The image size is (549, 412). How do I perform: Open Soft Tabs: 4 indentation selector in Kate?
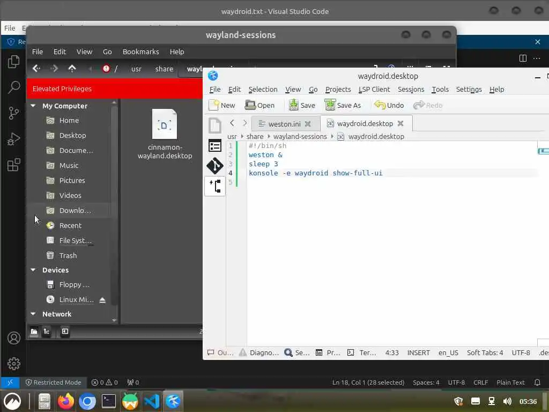(x=485, y=352)
